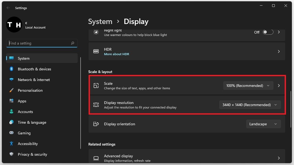Click the Network & internet wifi icon
The image size is (294, 165).
click(x=11, y=80)
